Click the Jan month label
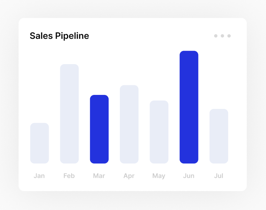Image resolution: width=266 pixels, height=210 pixels. click(39, 176)
